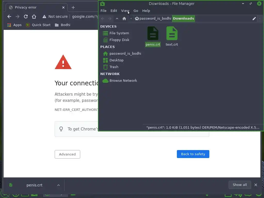The height and width of the screenshot is (198, 264).
Task: Open the Quick Start bookmark
Action: [38, 25]
